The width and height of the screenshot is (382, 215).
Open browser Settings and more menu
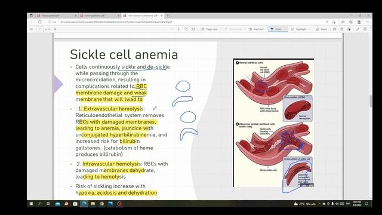click(367, 22)
